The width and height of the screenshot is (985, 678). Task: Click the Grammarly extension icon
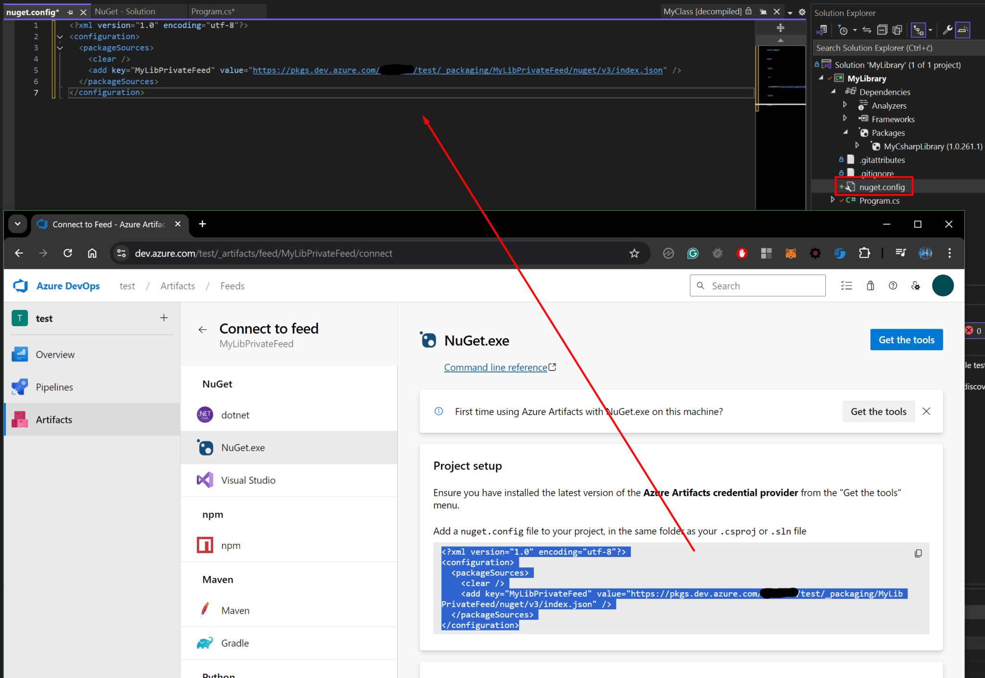tap(693, 253)
